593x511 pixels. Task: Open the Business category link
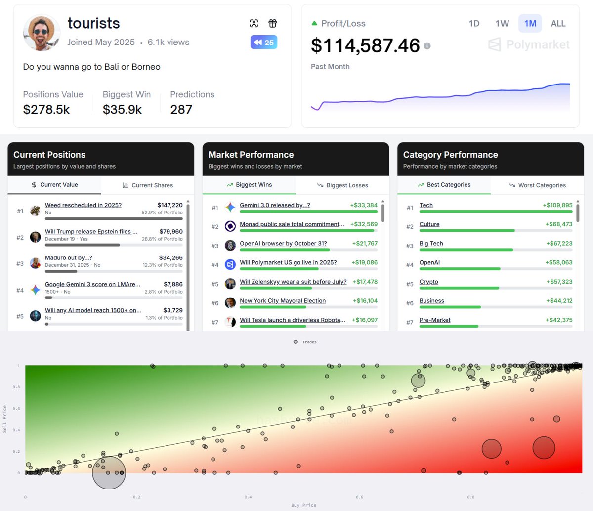point(432,301)
